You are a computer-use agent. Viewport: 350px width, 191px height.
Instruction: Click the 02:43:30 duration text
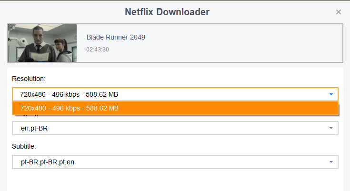point(98,50)
